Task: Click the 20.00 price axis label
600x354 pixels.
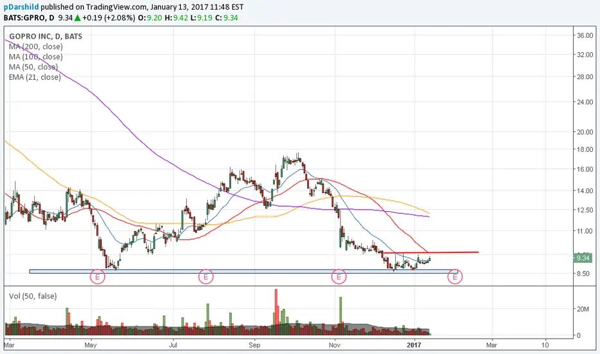Action: pyautogui.click(x=585, y=132)
